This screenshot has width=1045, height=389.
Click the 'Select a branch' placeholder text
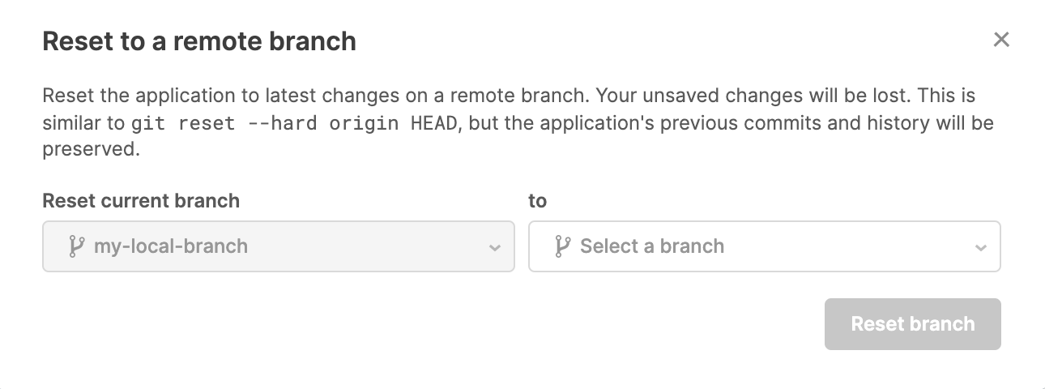click(652, 246)
